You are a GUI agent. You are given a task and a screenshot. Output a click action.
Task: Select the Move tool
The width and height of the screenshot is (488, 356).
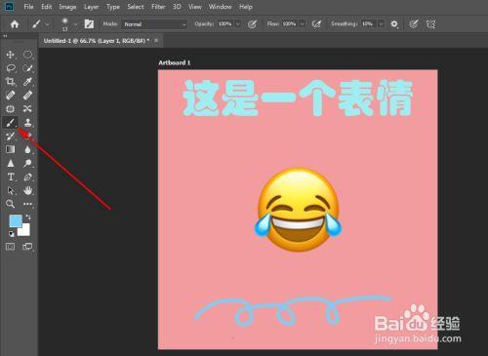coord(10,55)
